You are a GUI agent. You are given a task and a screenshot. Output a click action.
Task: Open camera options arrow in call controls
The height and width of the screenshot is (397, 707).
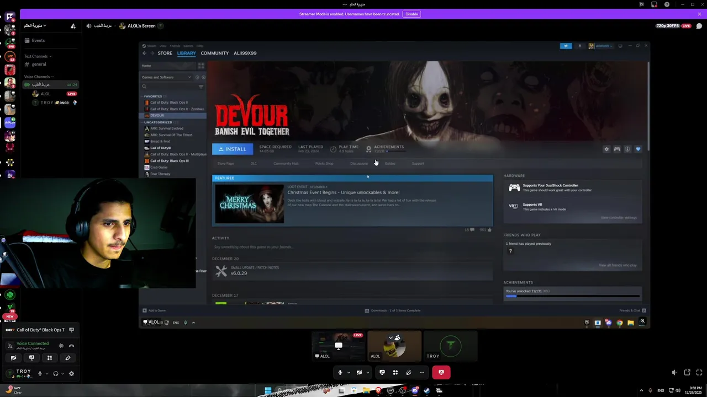coord(367,373)
